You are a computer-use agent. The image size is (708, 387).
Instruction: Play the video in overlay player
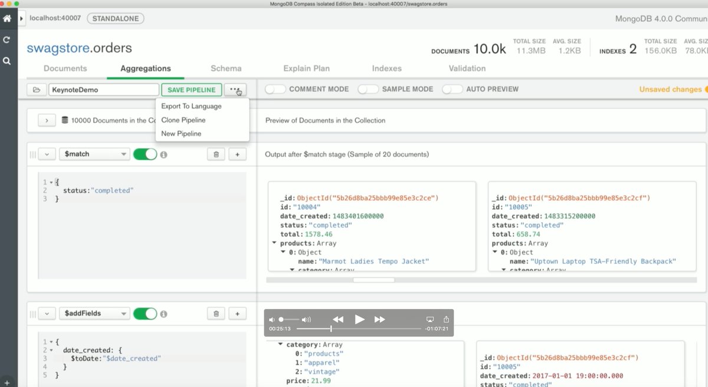(x=359, y=319)
